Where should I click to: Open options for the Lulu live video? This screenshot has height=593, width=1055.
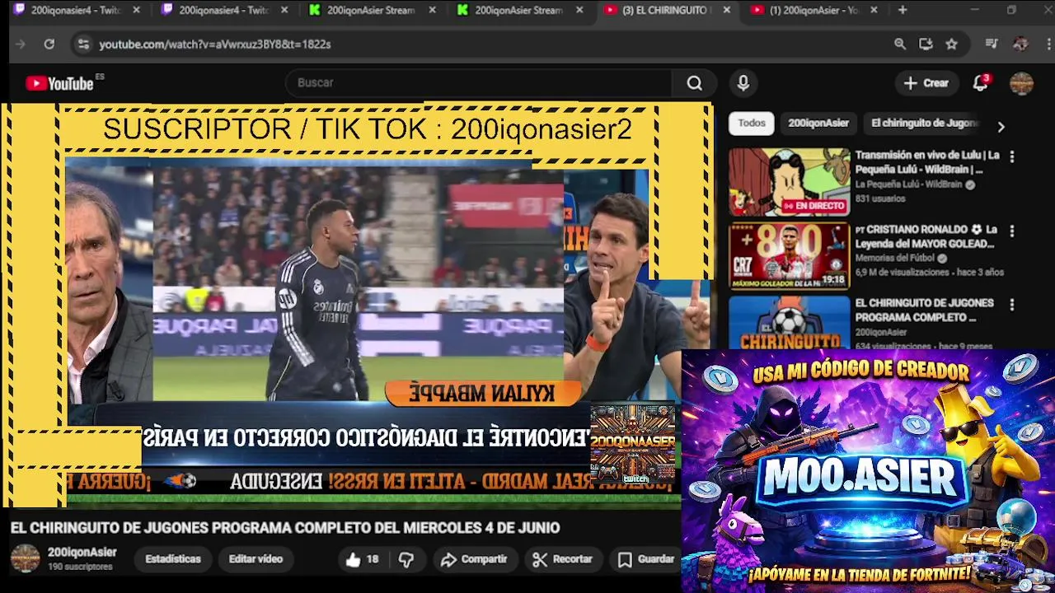pos(1012,156)
